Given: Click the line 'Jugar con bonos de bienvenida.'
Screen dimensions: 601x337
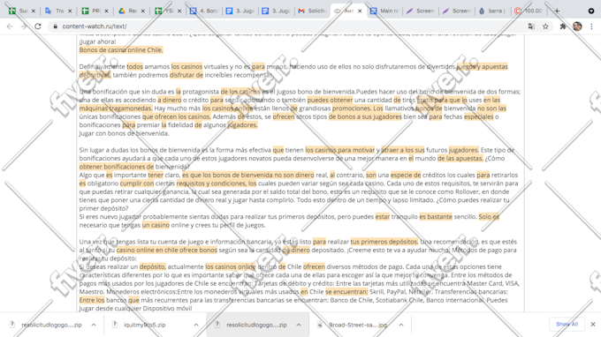Looking at the screenshot, I should click(x=125, y=133).
